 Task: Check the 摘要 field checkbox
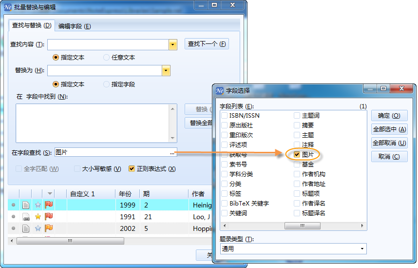click(x=297, y=125)
